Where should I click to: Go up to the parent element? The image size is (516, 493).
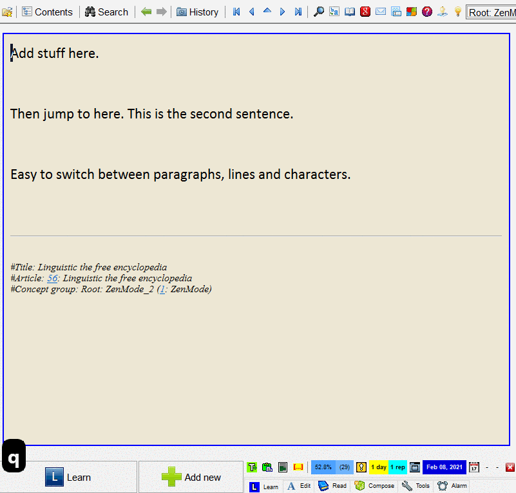(x=267, y=12)
